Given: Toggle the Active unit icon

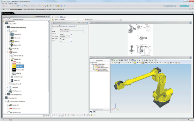Looking at the screenshot, I should point(85,23).
